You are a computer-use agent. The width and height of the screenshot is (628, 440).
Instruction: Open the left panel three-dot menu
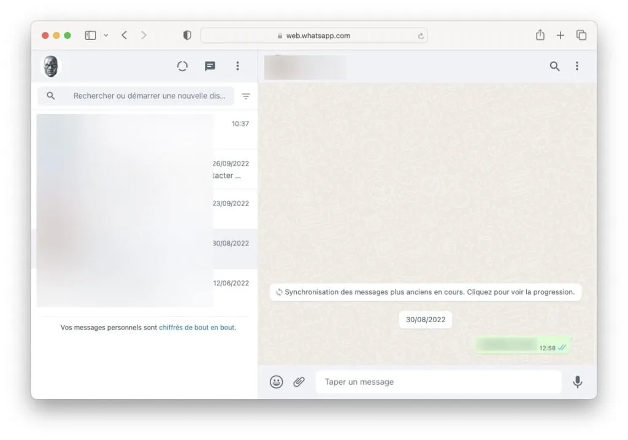coord(238,66)
